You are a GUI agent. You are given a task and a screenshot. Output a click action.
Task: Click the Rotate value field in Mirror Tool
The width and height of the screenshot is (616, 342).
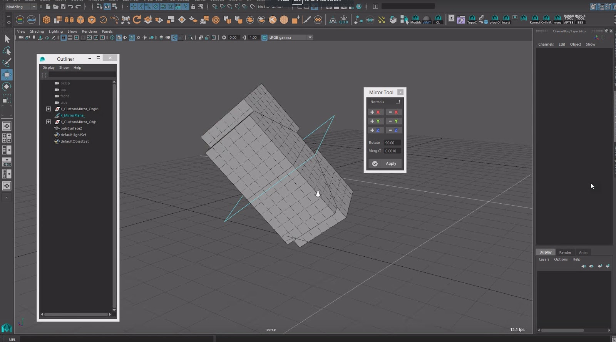[x=392, y=143]
